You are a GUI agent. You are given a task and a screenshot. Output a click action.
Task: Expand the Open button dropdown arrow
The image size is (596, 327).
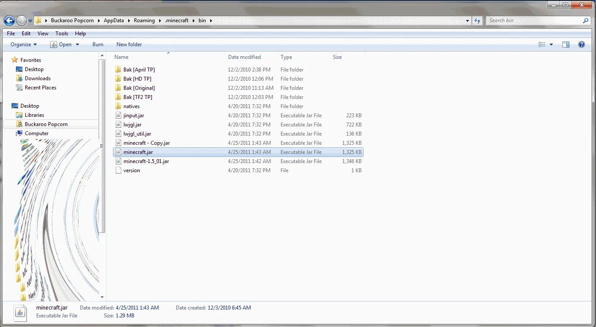click(x=77, y=44)
